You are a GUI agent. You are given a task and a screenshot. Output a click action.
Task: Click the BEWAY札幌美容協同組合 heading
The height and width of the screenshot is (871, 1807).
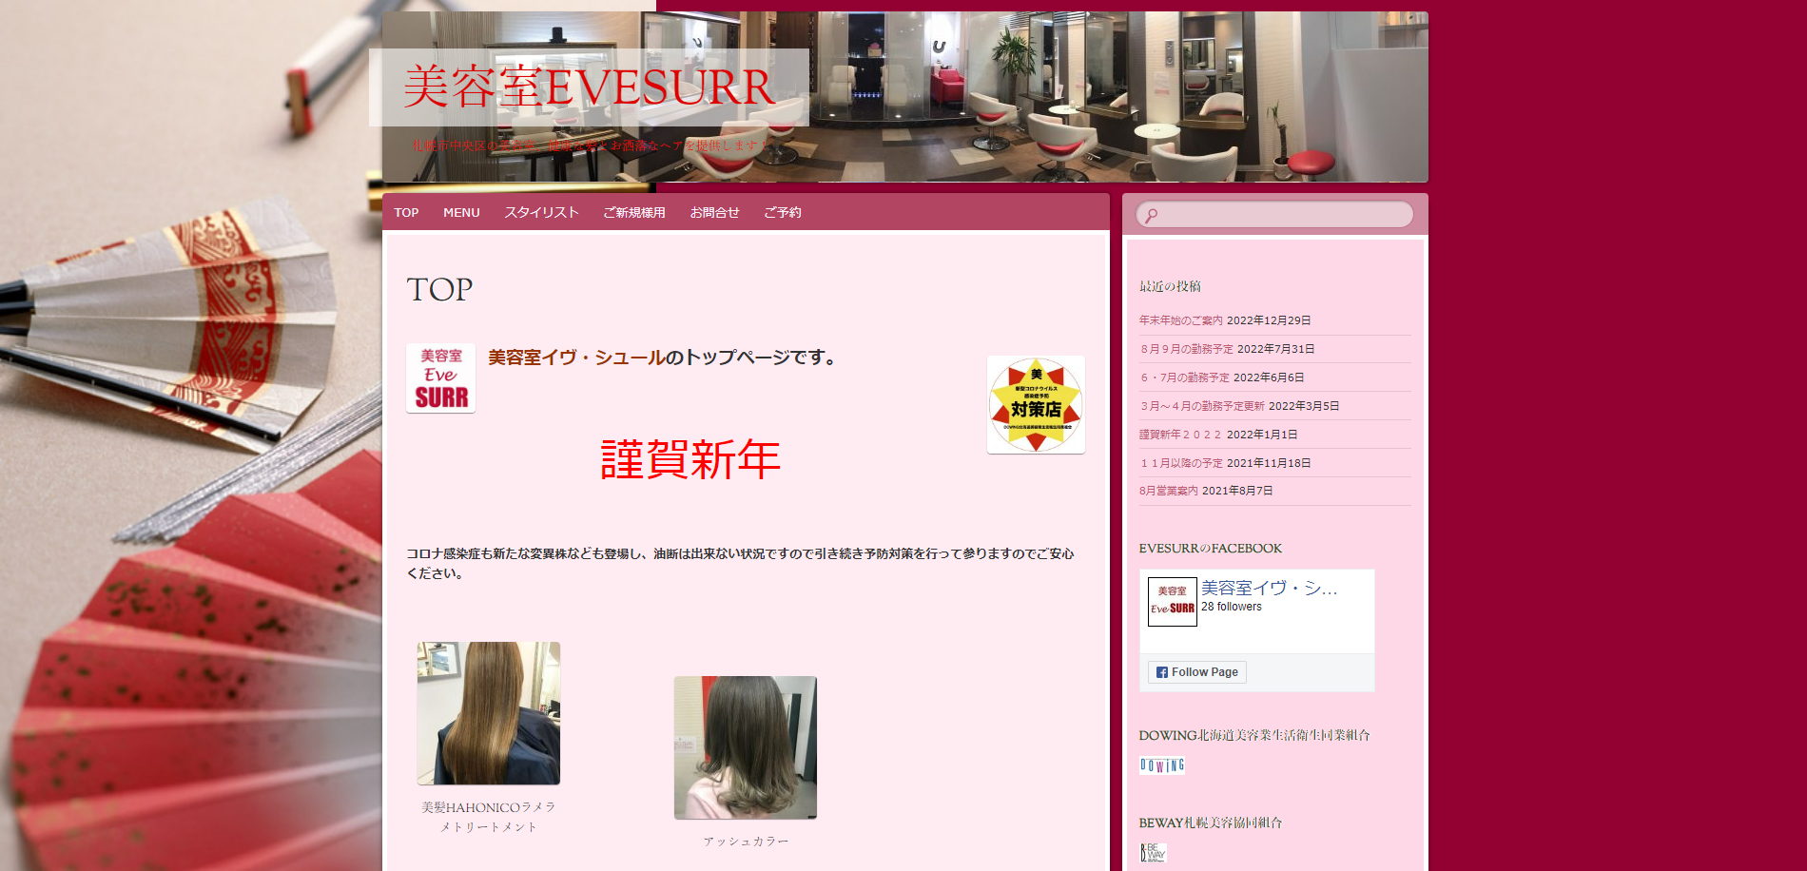1211,823
